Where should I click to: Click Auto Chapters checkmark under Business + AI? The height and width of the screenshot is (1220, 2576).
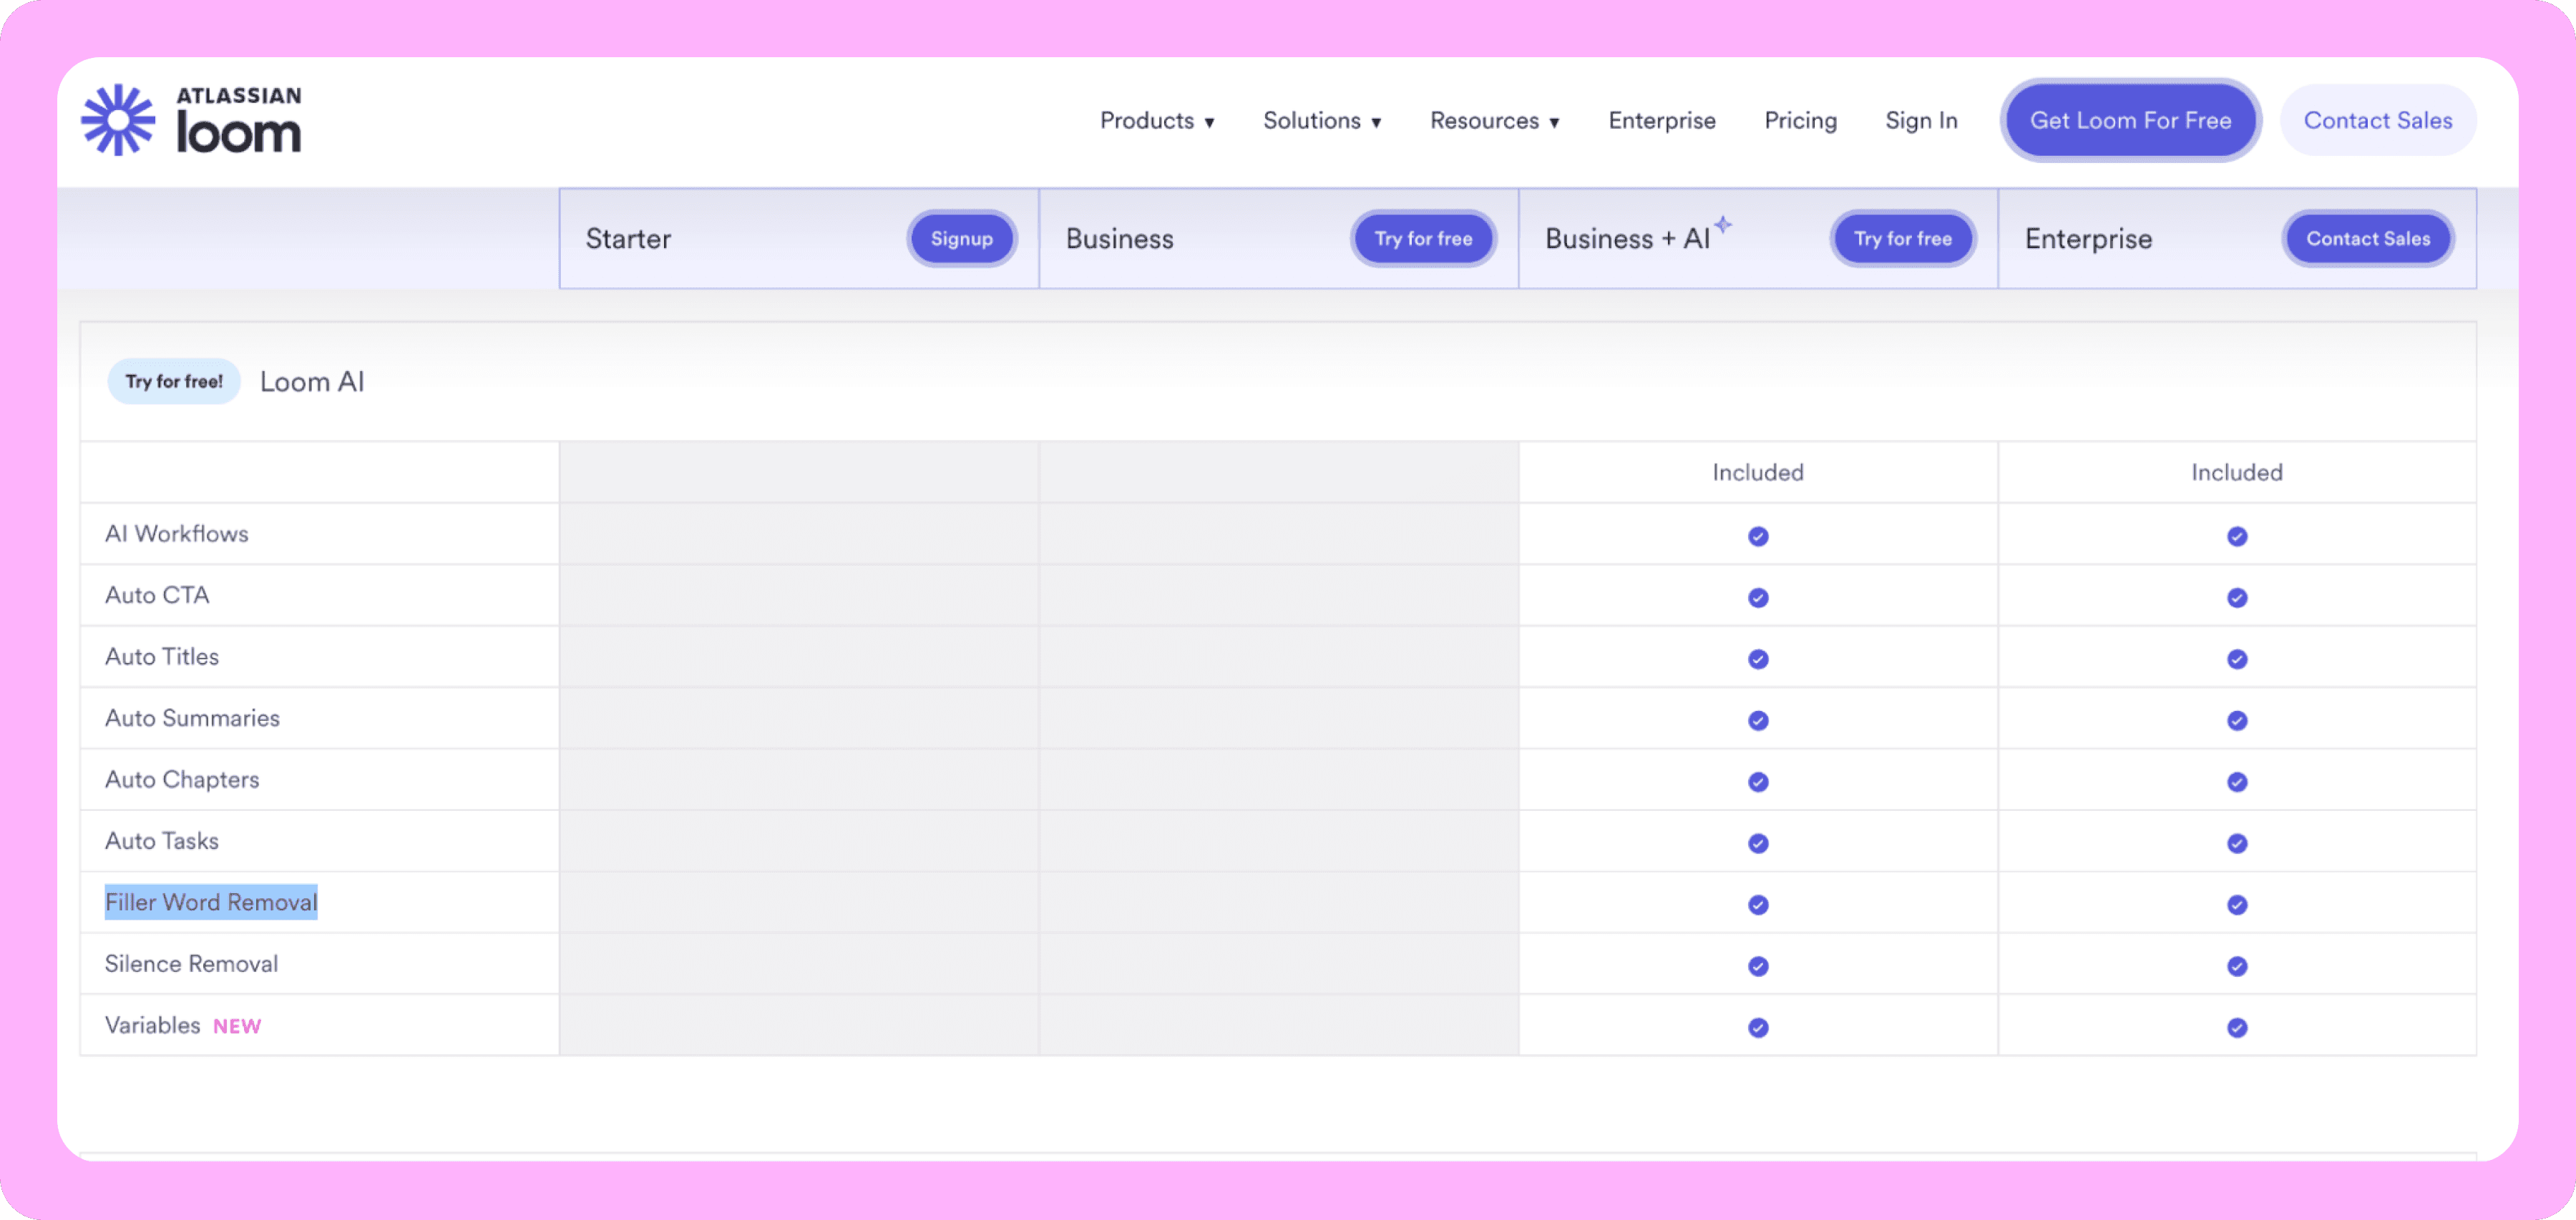tap(1757, 782)
